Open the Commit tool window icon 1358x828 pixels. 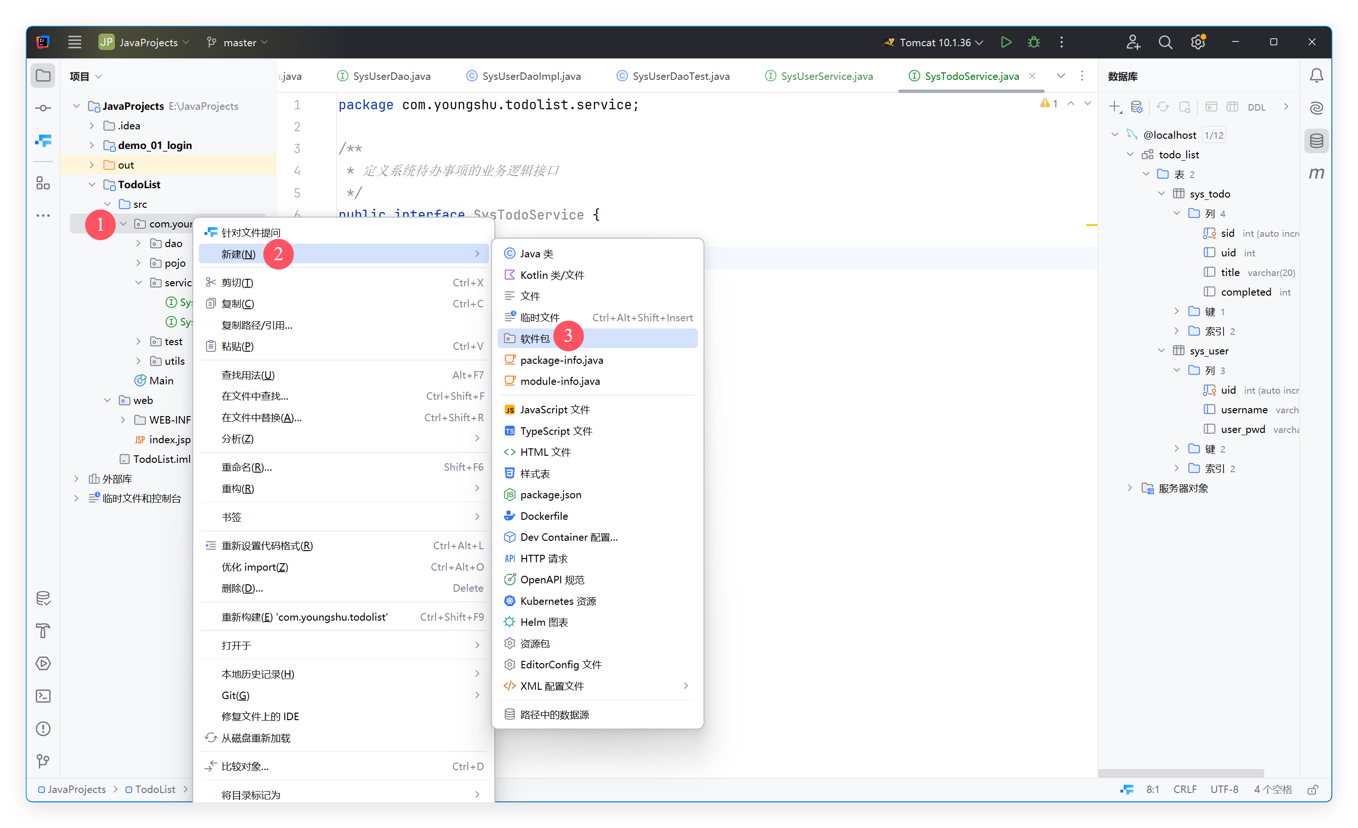[x=43, y=108]
